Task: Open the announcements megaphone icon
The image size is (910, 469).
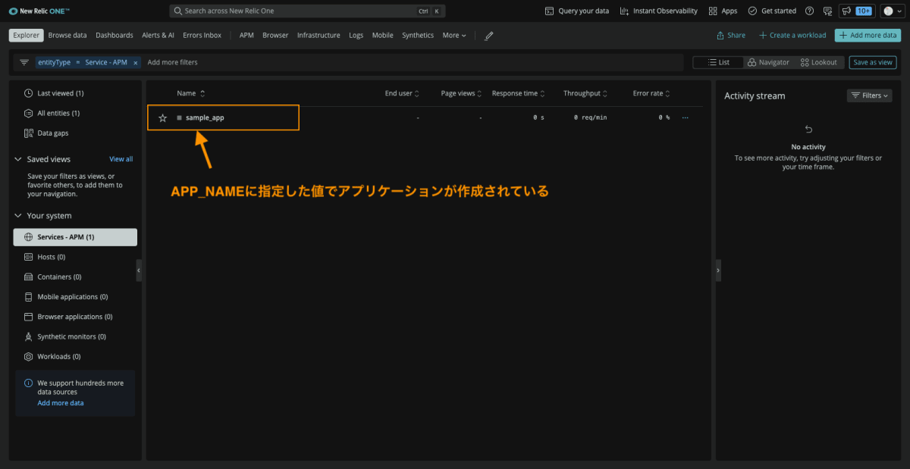Action: pyautogui.click(x=846, y=11)
